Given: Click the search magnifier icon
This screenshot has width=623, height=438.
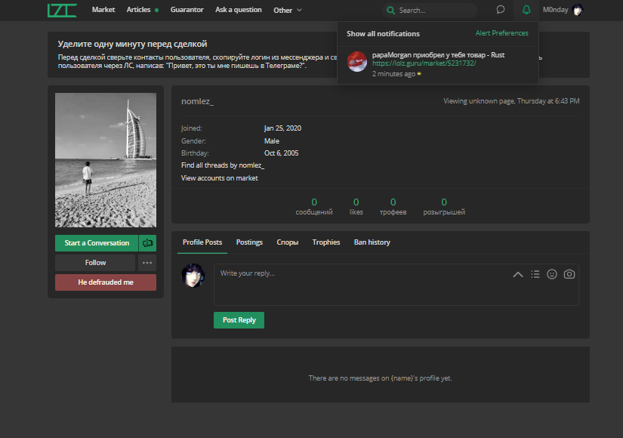Looking at the screenshot, I should [391, 11].
